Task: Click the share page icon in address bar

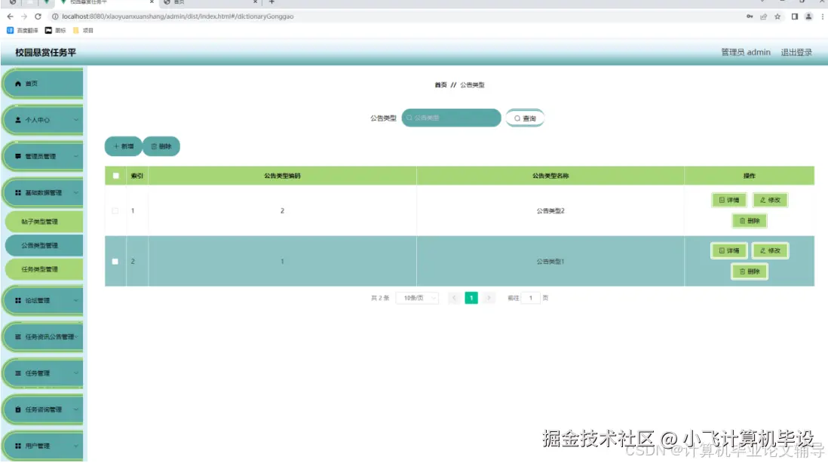Action: coord(764,17)
